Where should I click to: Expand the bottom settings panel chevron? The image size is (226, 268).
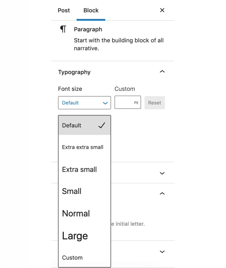click(162, 252)
